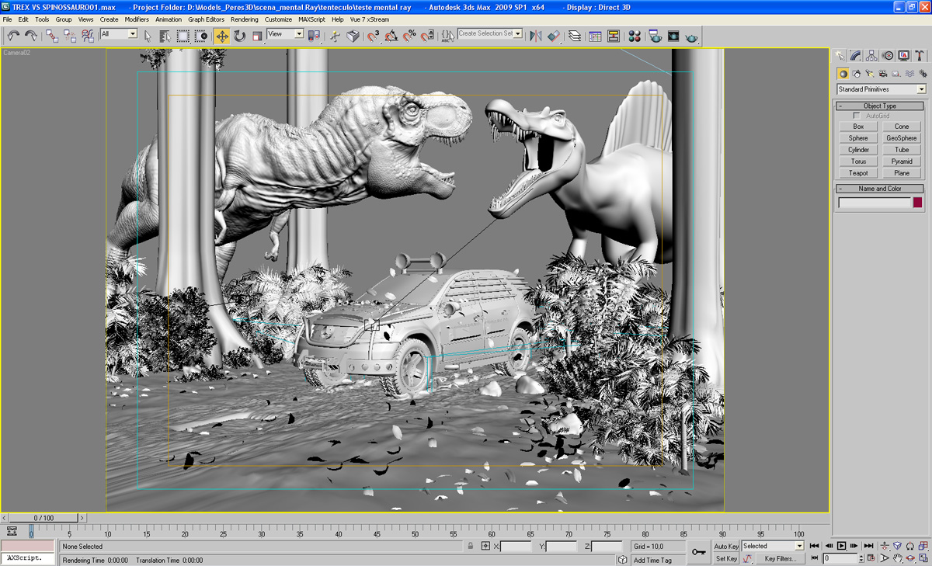
Task: Open the MAXScript menu
Action: click(311, 19)
